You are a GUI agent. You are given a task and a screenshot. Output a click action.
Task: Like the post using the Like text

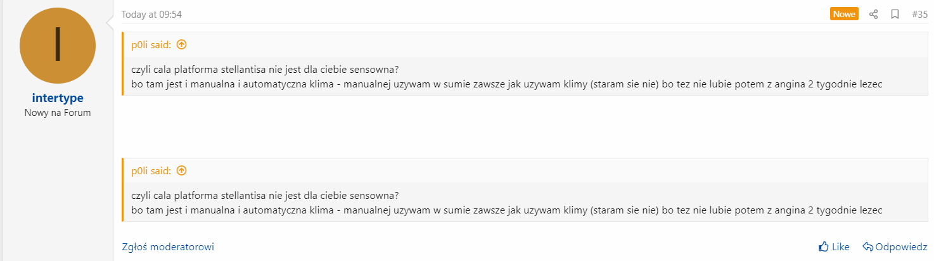point(840,246)
